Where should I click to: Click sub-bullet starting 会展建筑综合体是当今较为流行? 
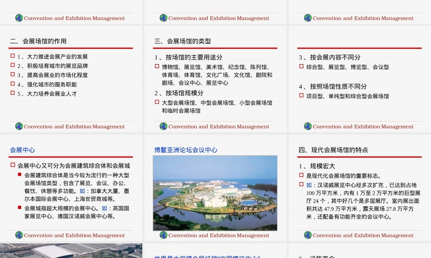coord(77,187)
